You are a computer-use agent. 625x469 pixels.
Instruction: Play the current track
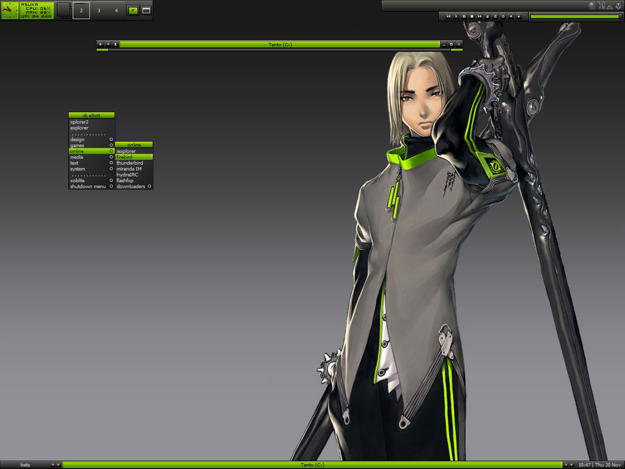(456, 17)
